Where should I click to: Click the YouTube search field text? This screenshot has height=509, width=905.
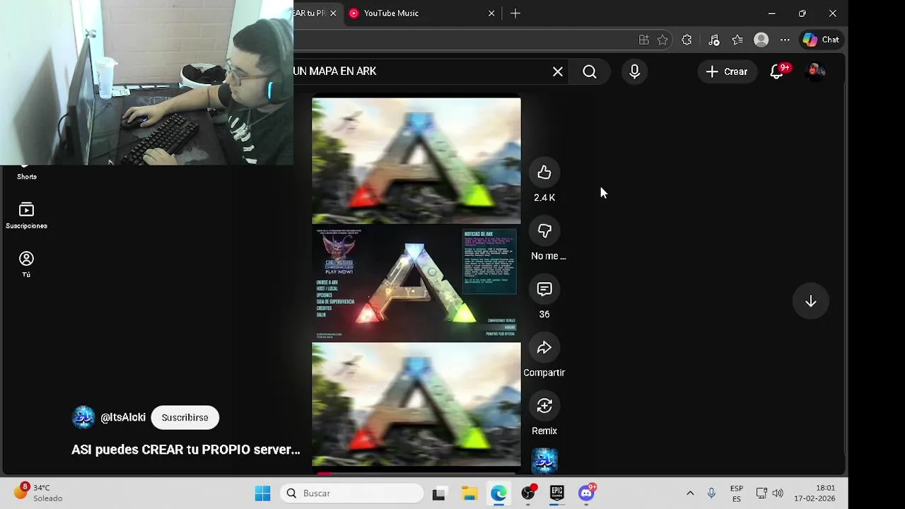click(x=334, y=71)
